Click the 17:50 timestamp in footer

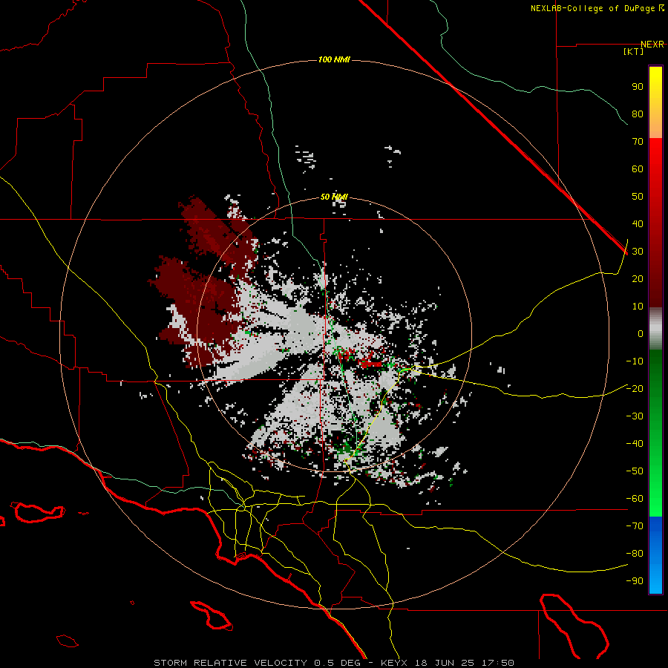(x=498, y=663)
